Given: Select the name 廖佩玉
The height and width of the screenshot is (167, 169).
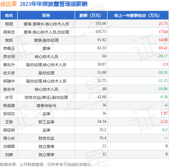Looking at the screenshot, I should (x=9, y=48).
